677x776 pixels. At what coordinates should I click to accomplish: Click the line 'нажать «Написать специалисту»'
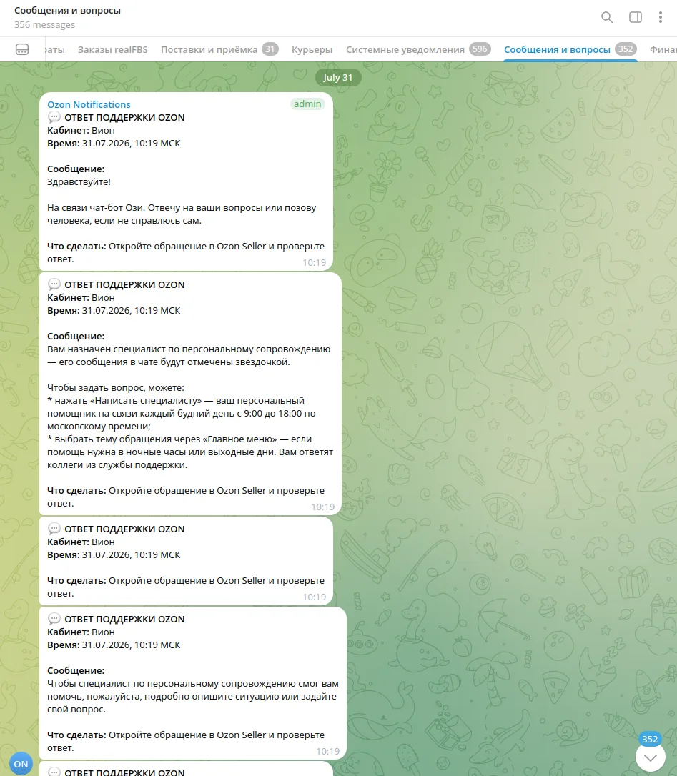click(x=128, y=400)
